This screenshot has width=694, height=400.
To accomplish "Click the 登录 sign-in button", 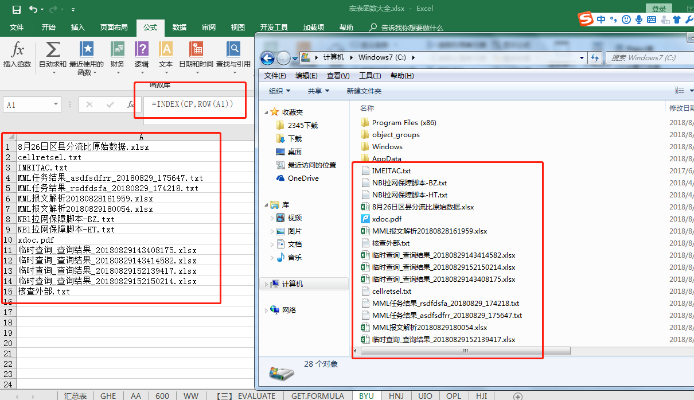I will pos(659,9).
